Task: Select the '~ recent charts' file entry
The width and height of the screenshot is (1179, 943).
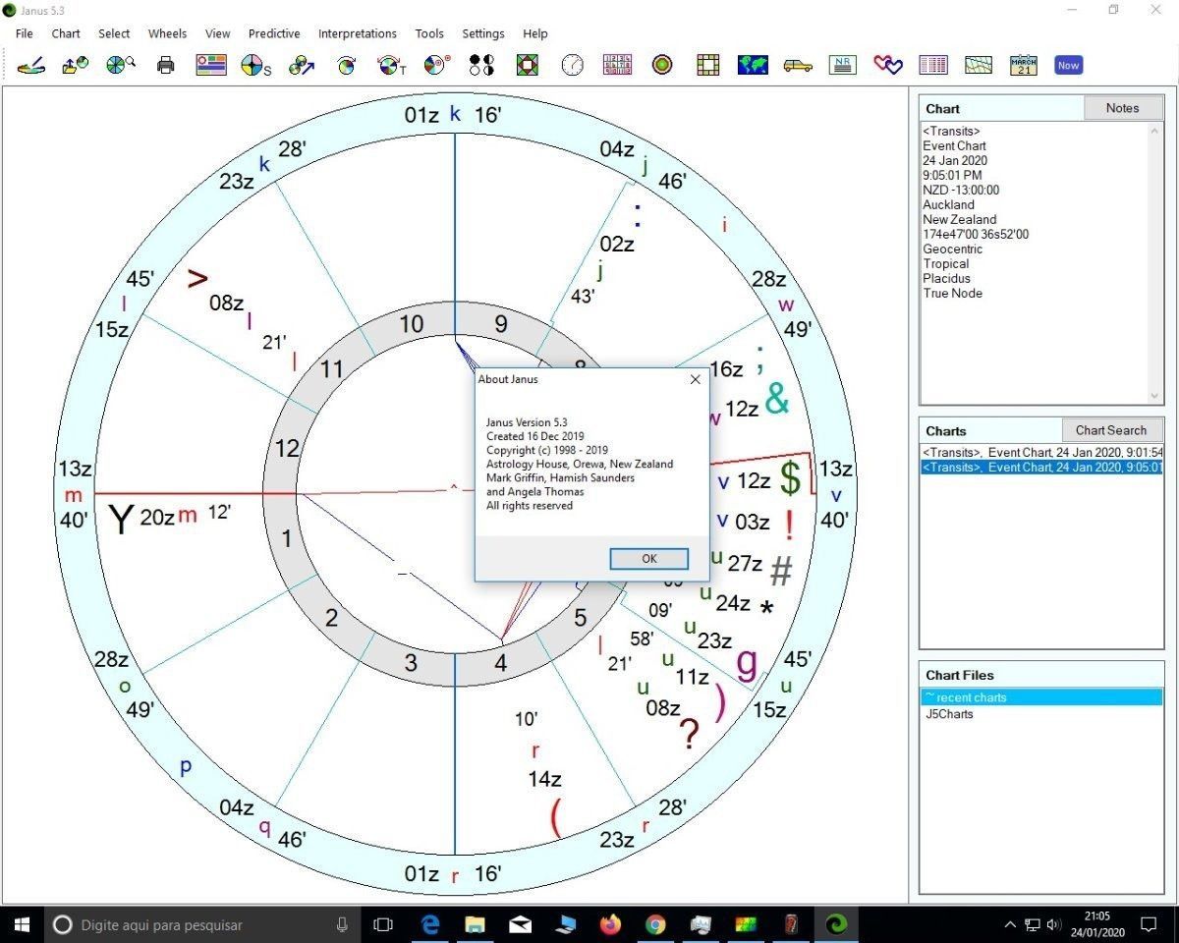Action: (x=1041, y=697)
